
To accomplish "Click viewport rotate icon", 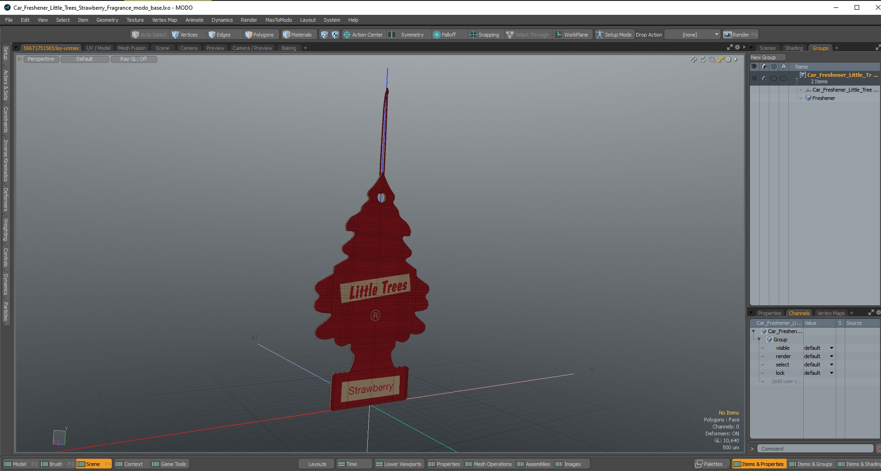I will [x=702, y=59].
